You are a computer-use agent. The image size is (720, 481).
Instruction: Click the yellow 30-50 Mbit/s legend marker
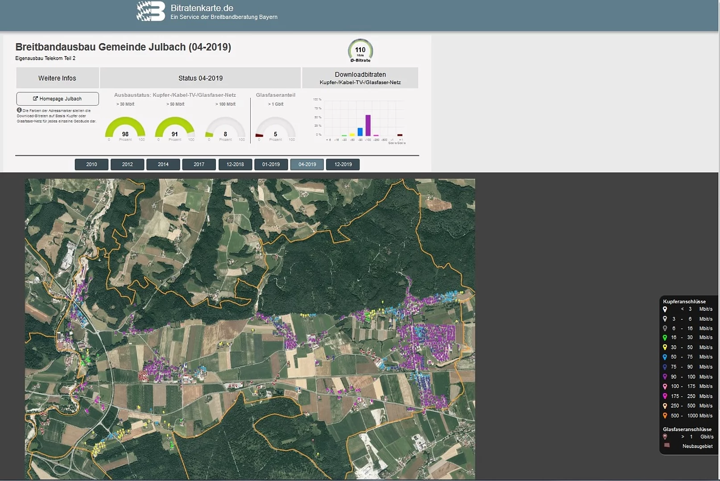pos(665,347)
